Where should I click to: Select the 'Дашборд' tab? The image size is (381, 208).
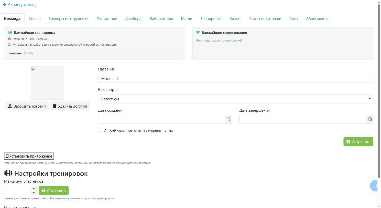[133, 19]
